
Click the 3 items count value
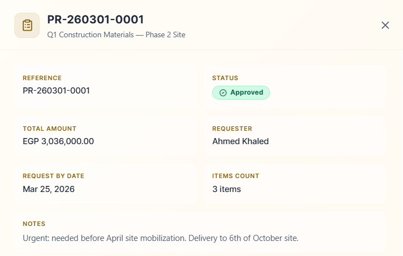click(x=227, y=189)
